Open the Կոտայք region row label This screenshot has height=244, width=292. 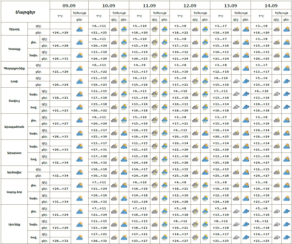tap(14, 49)
